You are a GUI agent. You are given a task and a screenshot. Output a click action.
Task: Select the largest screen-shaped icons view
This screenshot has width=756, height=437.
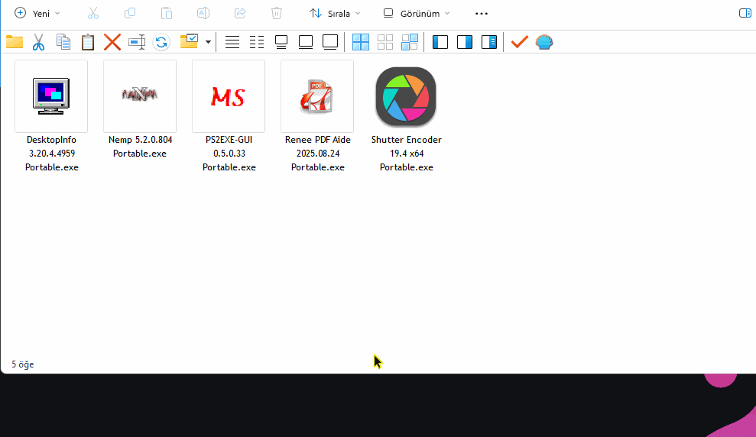[330, 42]
